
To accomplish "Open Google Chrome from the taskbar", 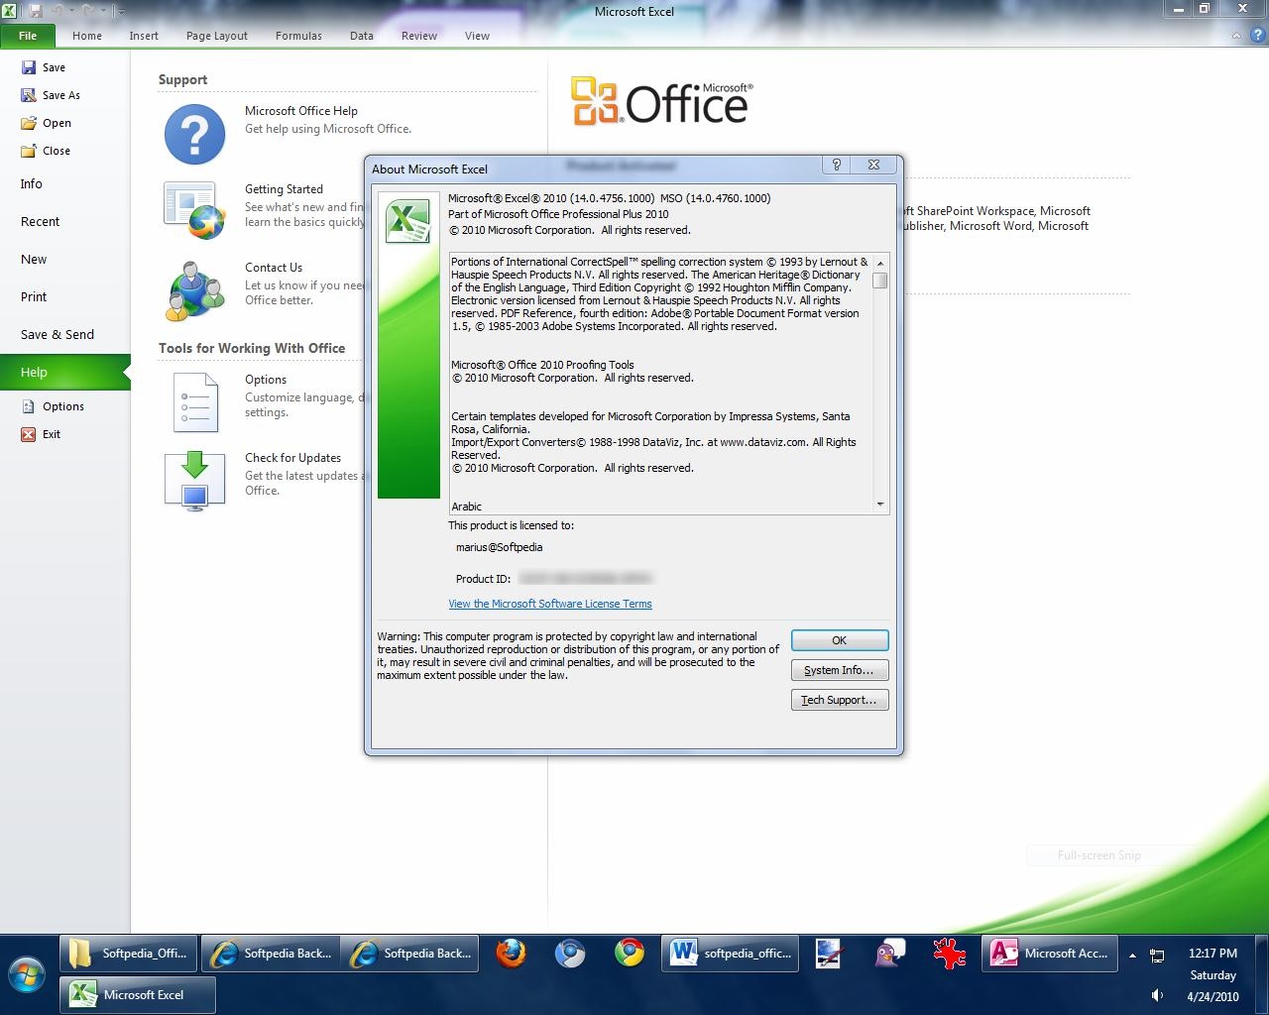I will pos(630,954).
